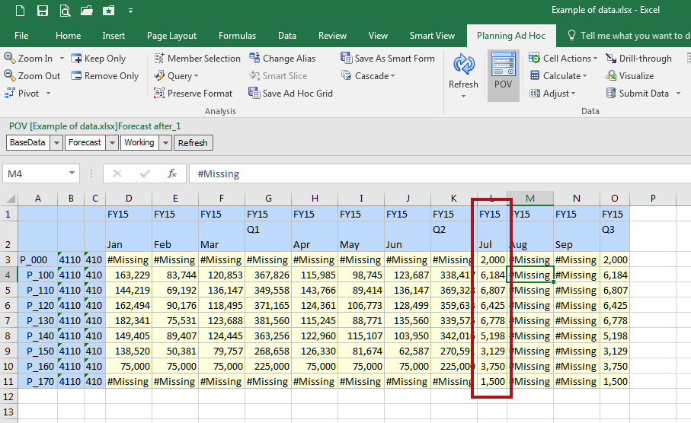Switch to the Smart View tab

(x=432, y=36)
